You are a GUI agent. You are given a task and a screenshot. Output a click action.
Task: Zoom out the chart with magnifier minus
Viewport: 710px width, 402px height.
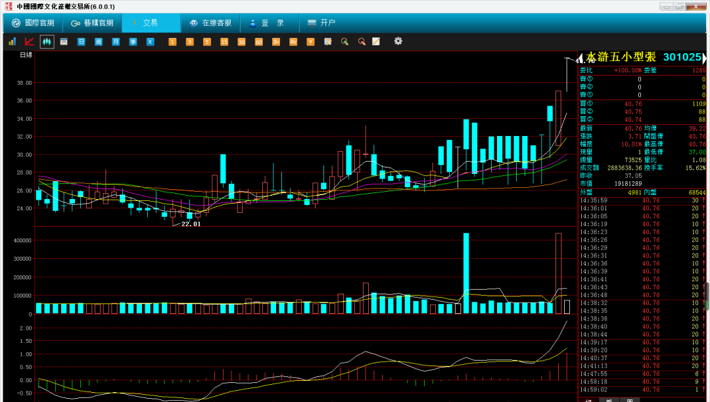point(362,41)
